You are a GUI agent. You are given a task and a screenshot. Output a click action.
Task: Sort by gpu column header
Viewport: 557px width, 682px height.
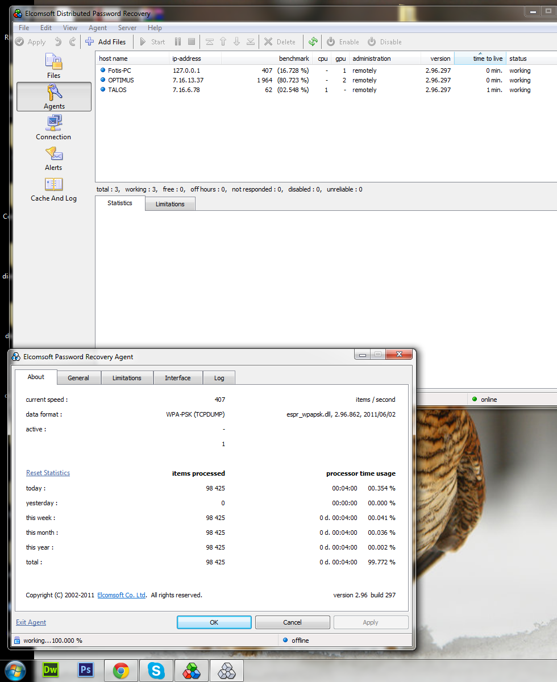[x=340, y=59]
